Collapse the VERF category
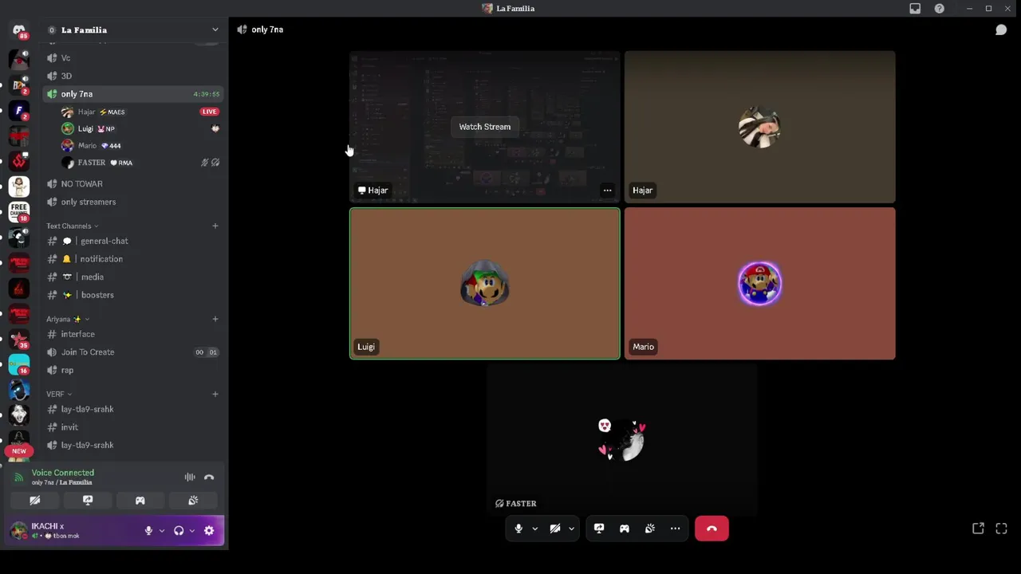Image resolution: width=1021 pixels, height=574 pixels. coord(59,395)
